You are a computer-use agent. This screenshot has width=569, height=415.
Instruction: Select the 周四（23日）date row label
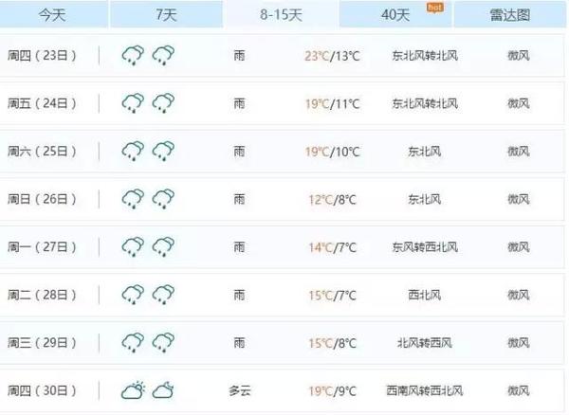(x=42, y=56)
